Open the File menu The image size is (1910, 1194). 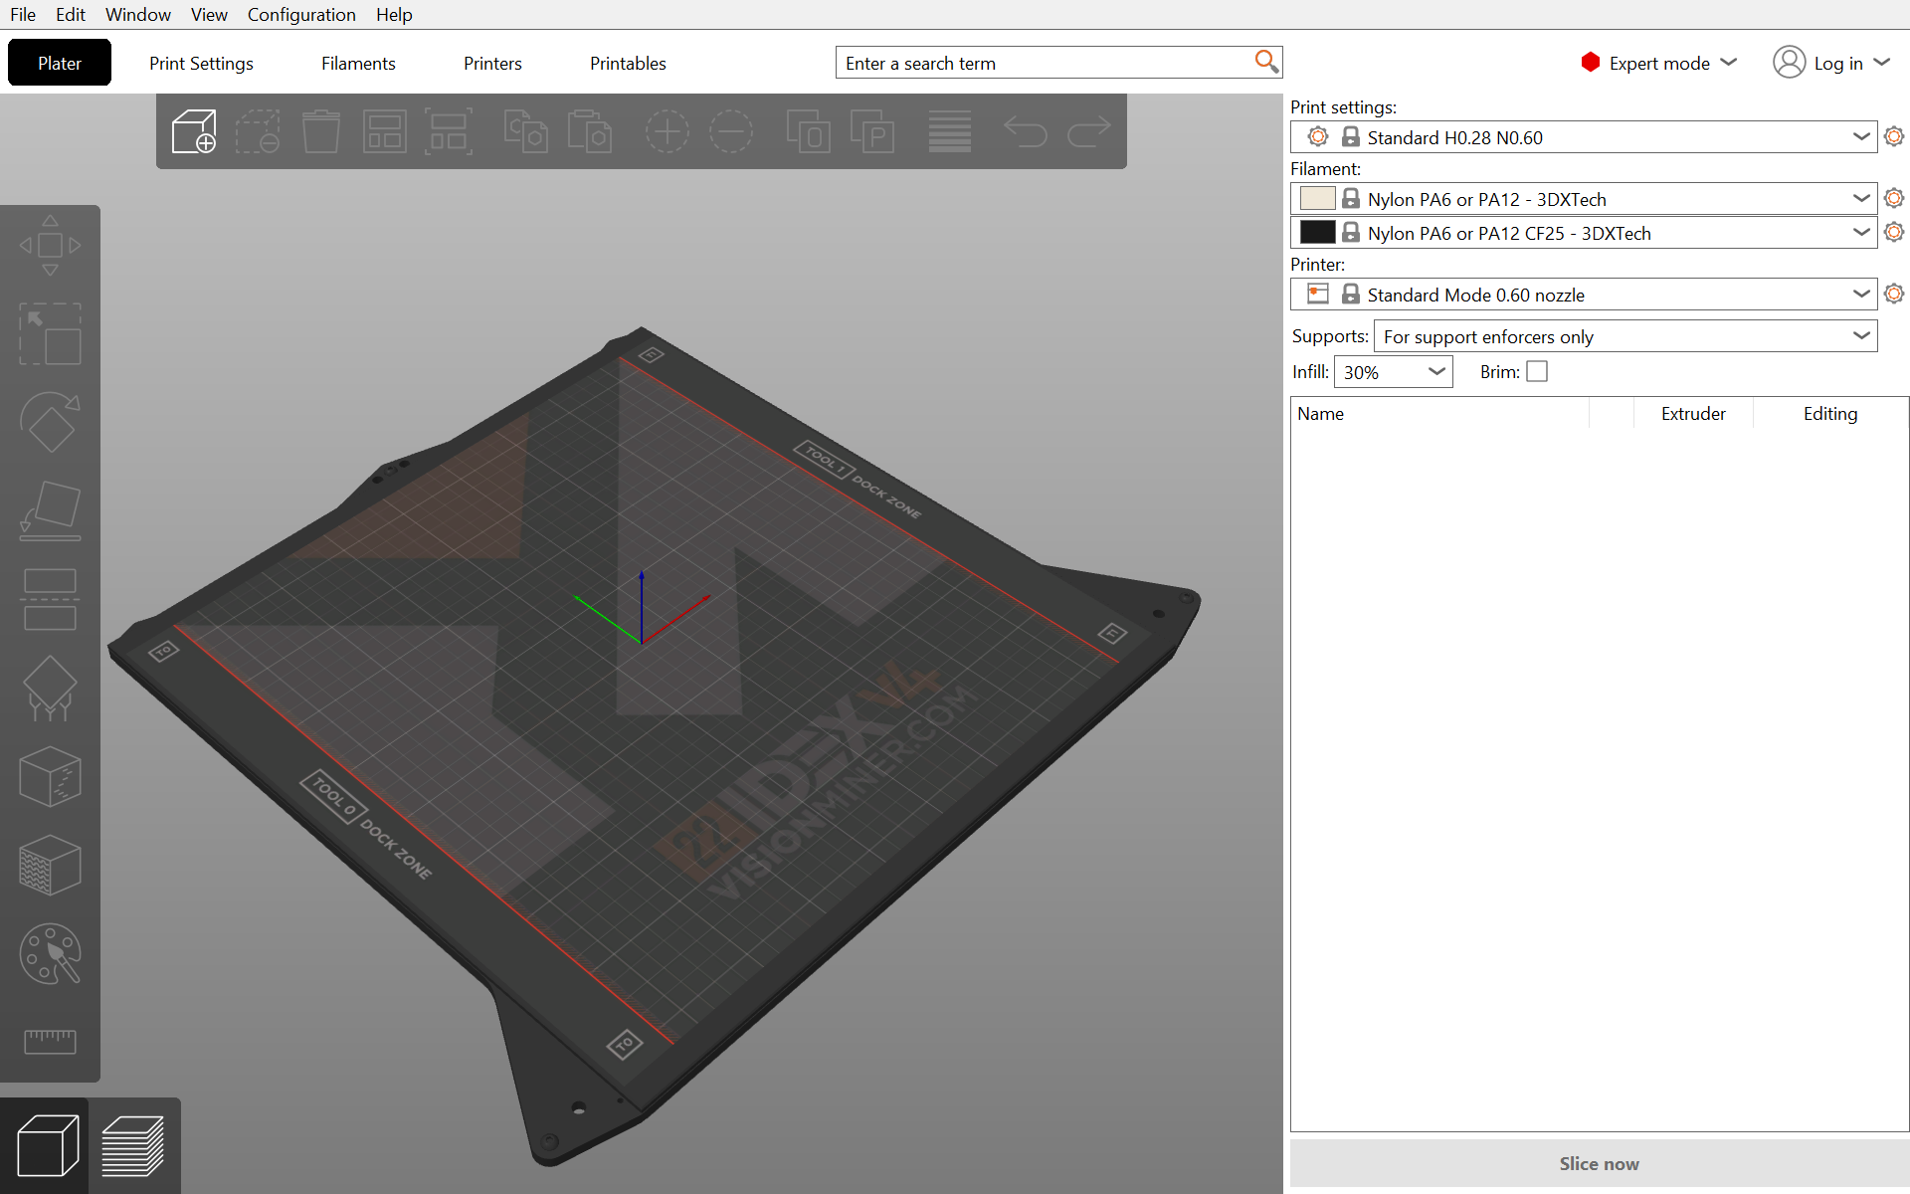[23, 15]
